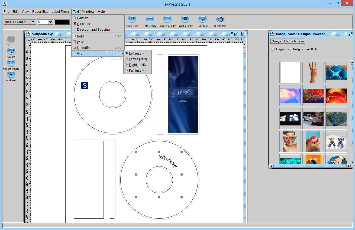
Task: Click the image browser vertical scroll up arrow
Action: click(351, 62)
